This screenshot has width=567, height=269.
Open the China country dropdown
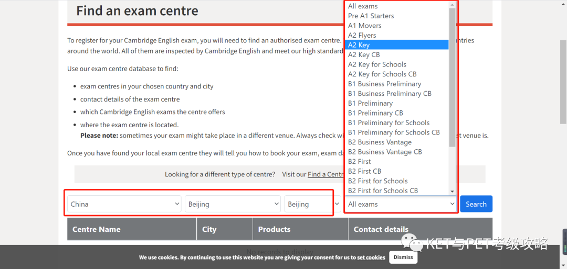(x=124, y=204)
